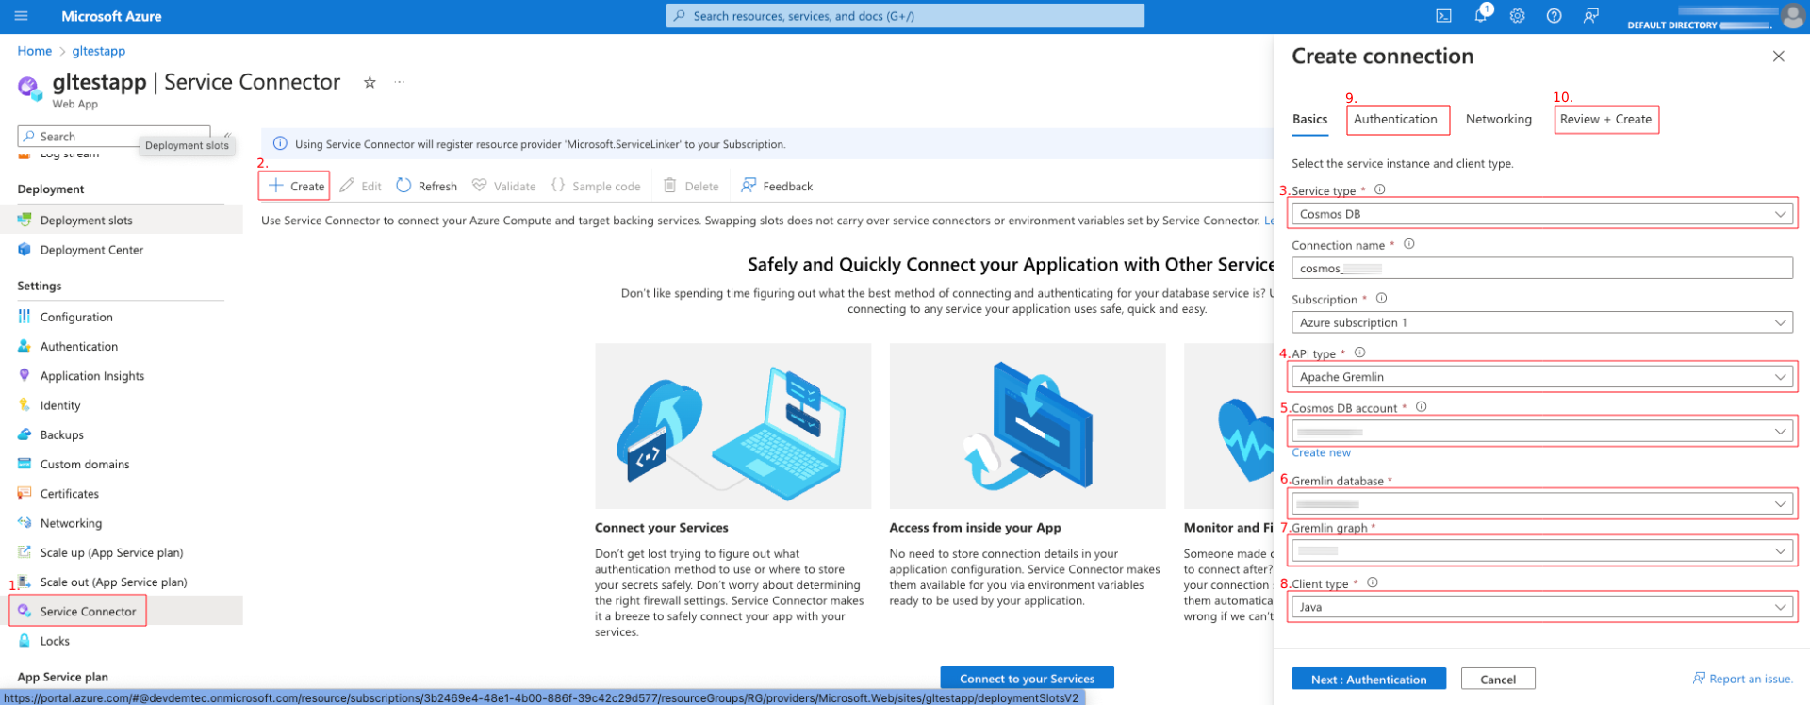Open the feedback icon in top bar
Viewport: 1810px width, 705px height.
[1591, 16]
